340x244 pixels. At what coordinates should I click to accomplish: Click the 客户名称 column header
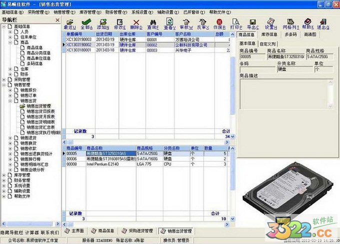194,34
